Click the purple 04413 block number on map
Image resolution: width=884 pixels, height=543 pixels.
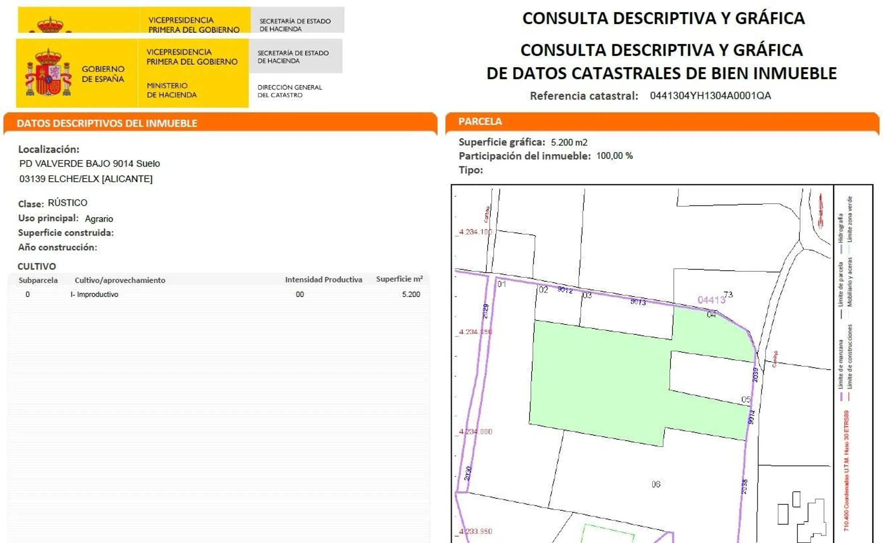click(x=711, y=300)
